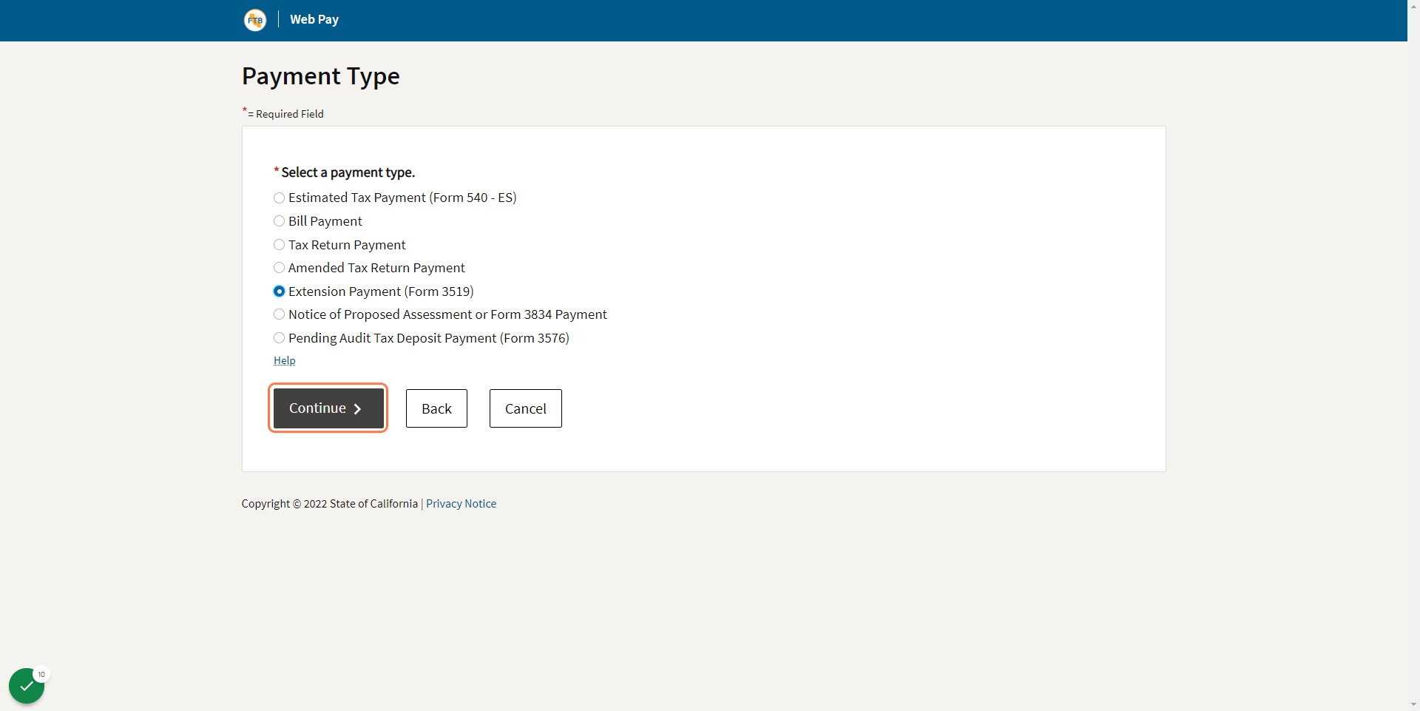Cancel the payment process

(526, 408)
